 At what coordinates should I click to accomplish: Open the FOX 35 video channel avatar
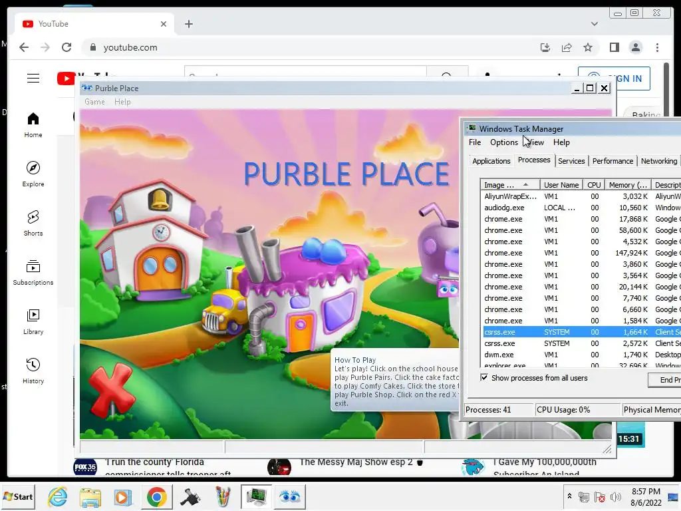[85, 466]
